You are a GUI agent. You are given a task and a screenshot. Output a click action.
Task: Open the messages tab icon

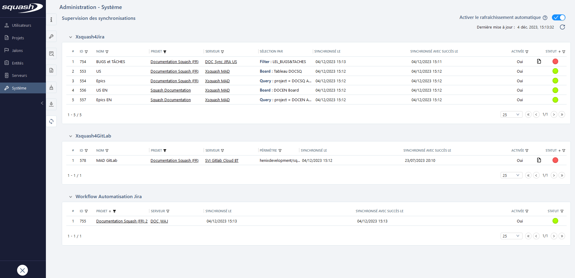(x=51, y=54)
